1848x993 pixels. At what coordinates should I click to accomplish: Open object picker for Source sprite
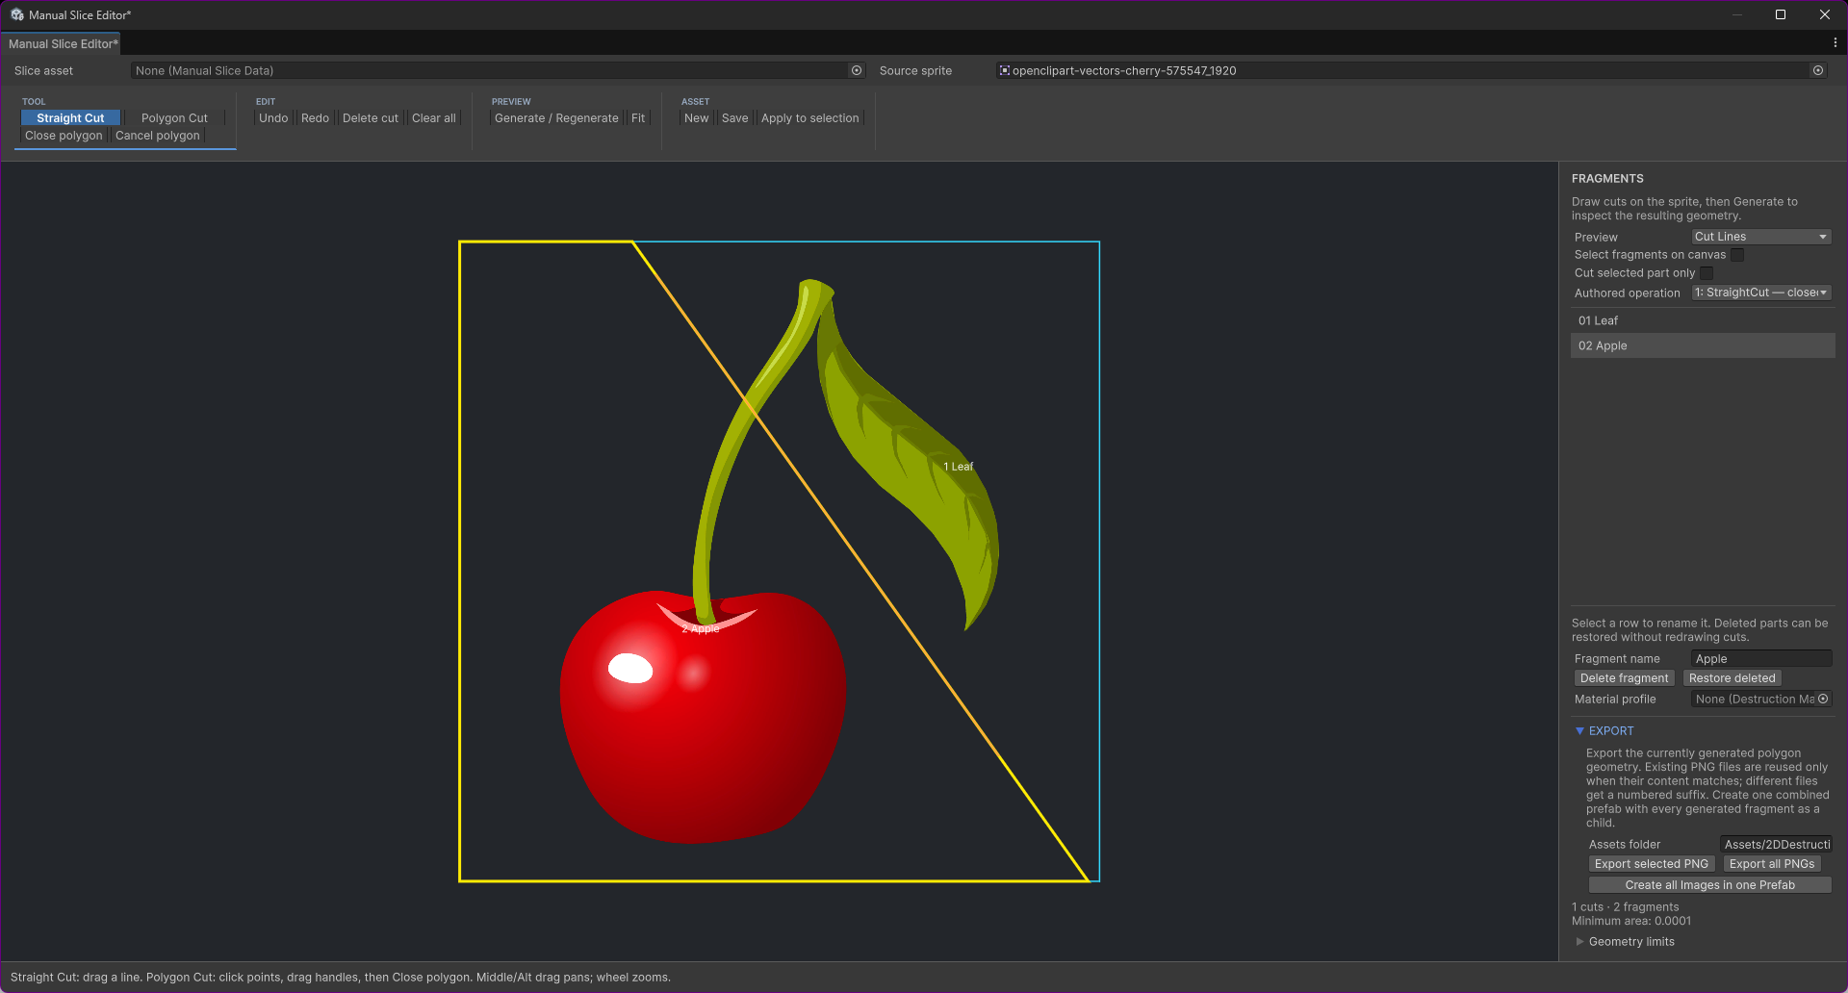[1818, 70]
